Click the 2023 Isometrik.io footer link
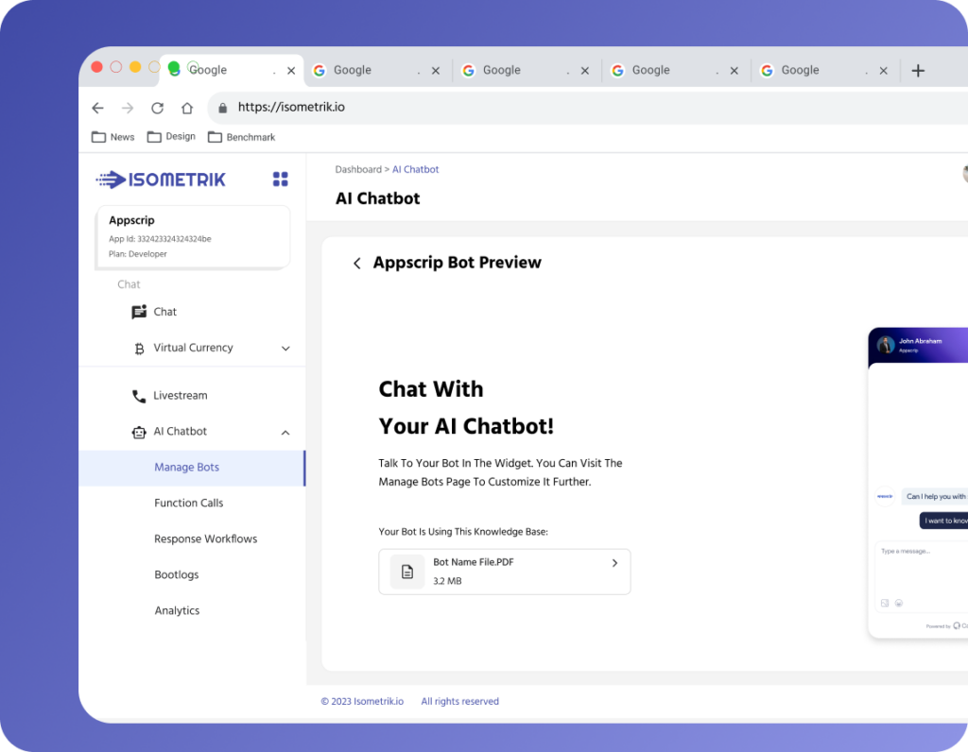Viewport: 968px width, 752px height. click(x=362, y=701)
